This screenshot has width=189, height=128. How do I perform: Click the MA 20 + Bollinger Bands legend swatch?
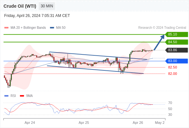pyautogui.click(x=6, y=28)
